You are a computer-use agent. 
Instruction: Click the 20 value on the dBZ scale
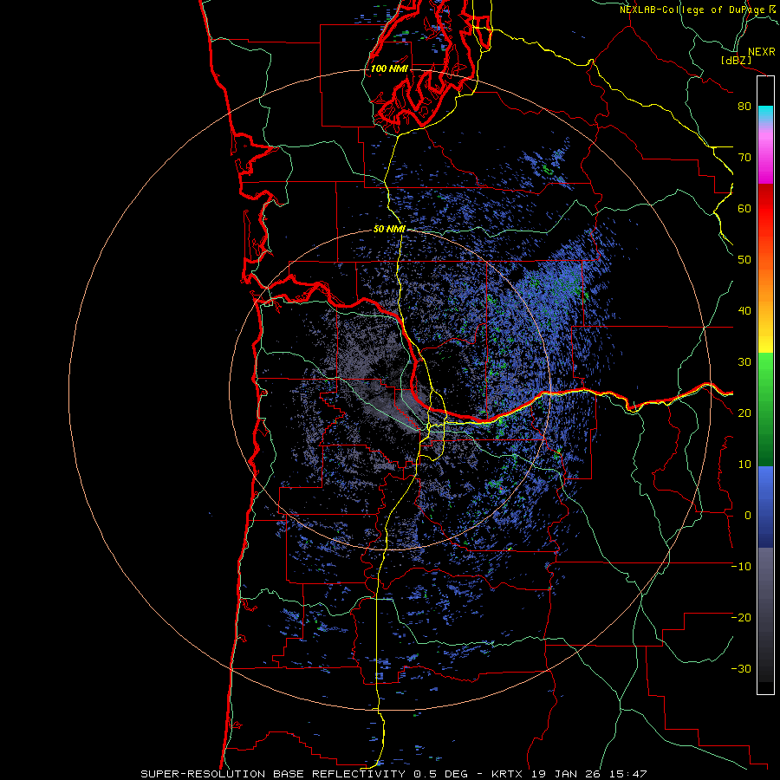click(744, 413)
